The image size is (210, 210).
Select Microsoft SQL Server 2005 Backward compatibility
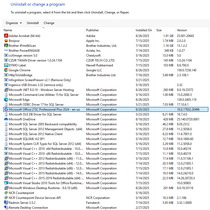(x=106, y=124)
